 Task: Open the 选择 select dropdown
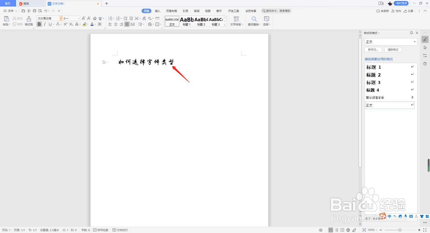(267, 21)
